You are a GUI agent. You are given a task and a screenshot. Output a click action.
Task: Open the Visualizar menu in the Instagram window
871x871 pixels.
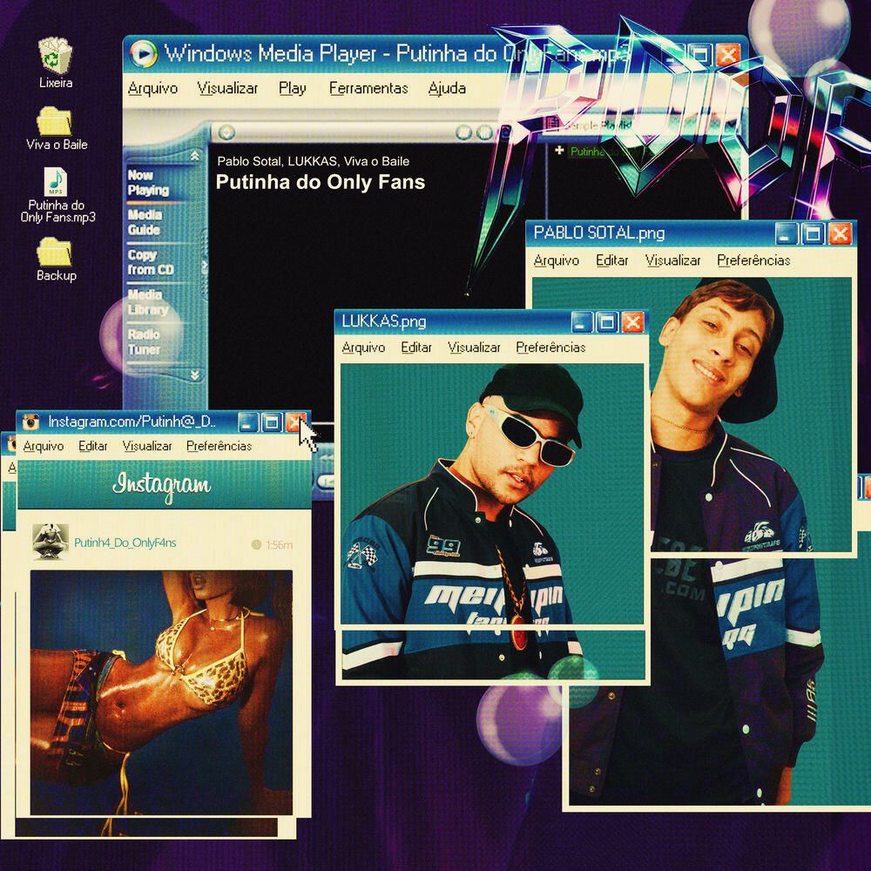point(147,446)
